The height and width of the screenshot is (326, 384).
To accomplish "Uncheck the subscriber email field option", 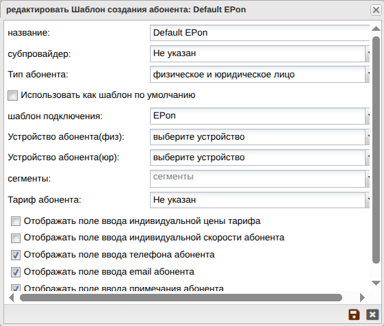I will pos(16,272).
